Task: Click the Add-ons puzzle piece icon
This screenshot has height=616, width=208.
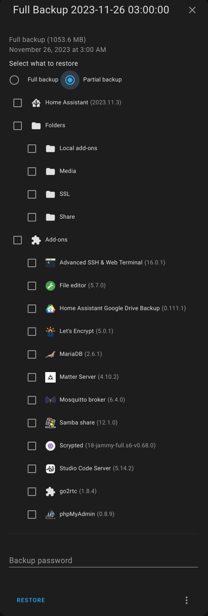Action: click(x=36, y=240)
